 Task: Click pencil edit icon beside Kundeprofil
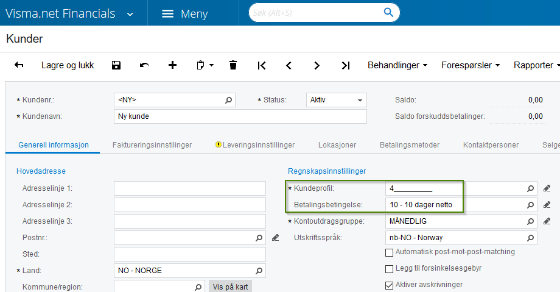(x=547, y=188)
